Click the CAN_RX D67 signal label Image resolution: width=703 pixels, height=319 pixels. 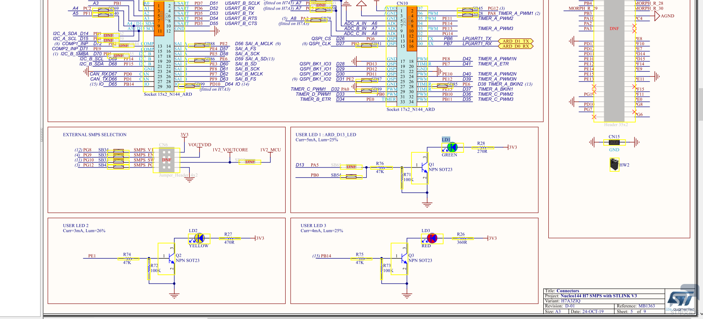point(104,74)
